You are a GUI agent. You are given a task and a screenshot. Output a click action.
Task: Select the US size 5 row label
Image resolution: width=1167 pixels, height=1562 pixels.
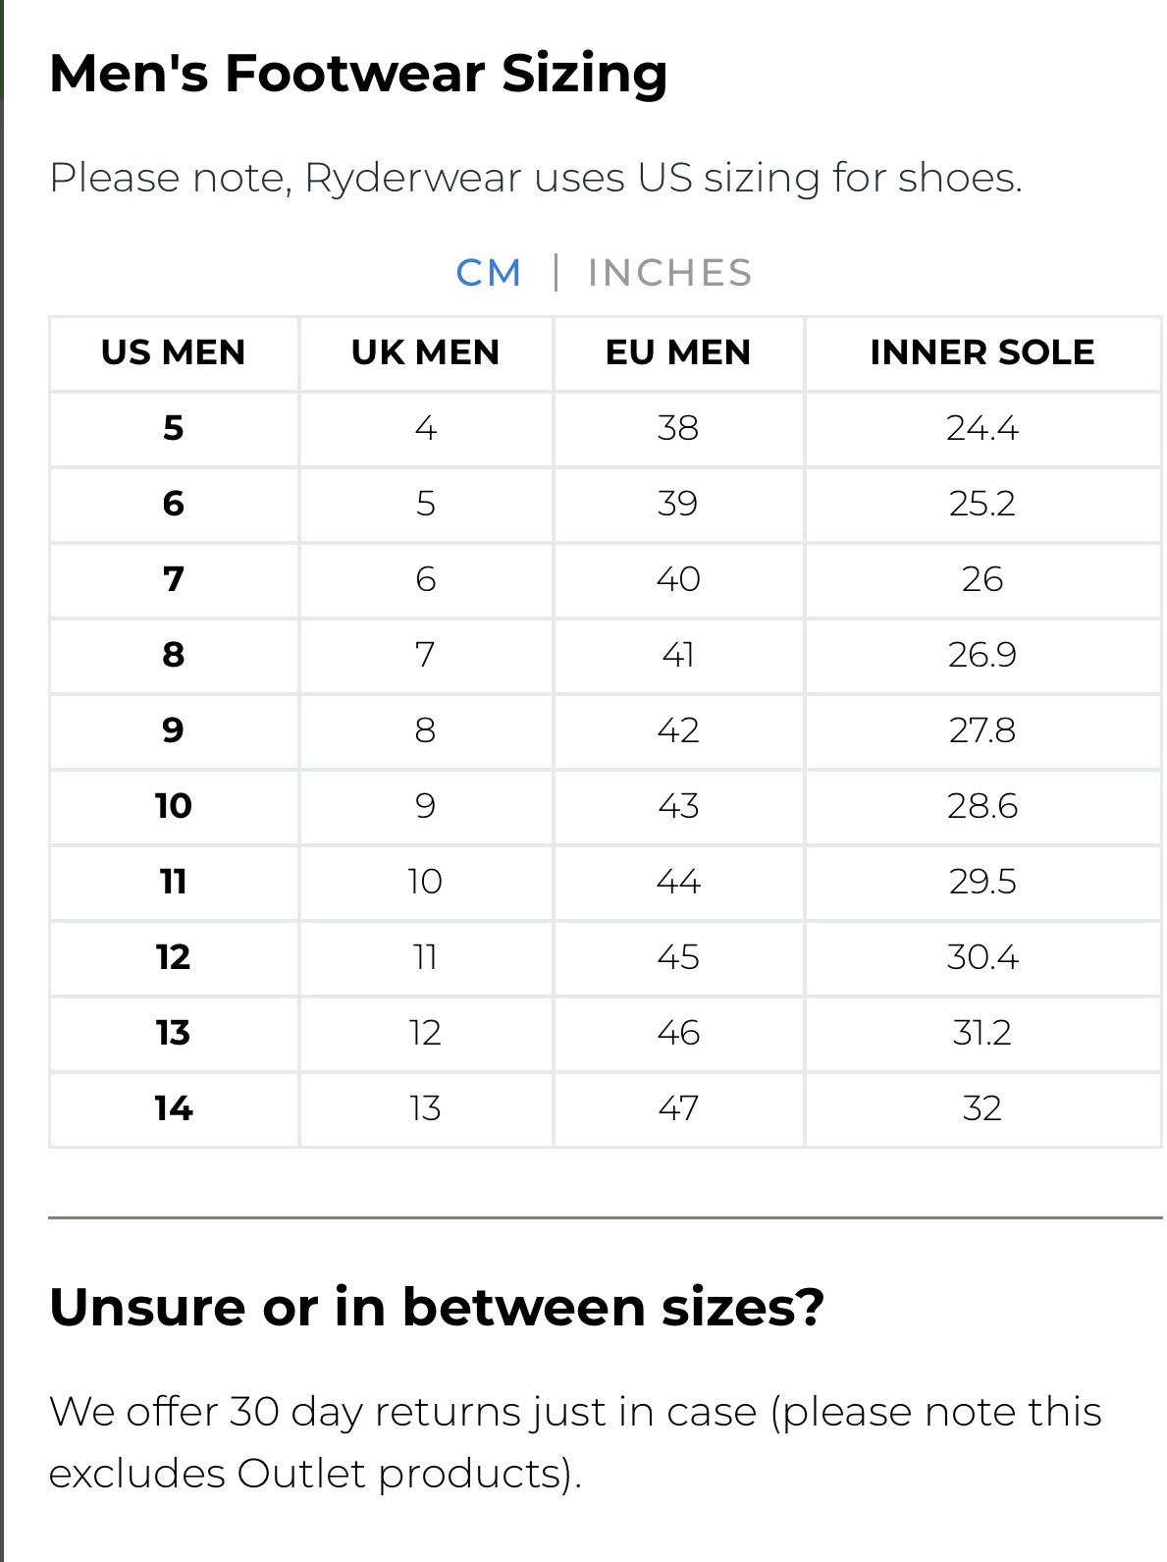pos(174,428)
